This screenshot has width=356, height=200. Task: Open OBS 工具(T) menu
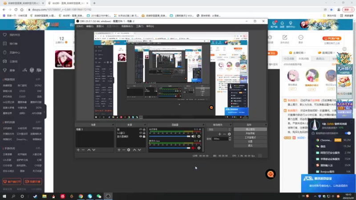(x=139, y=26)
